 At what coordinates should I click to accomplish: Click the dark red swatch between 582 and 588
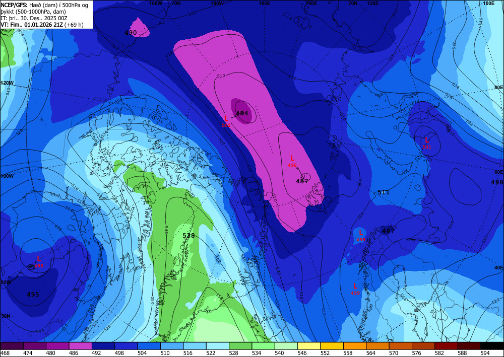coord(447,346)
